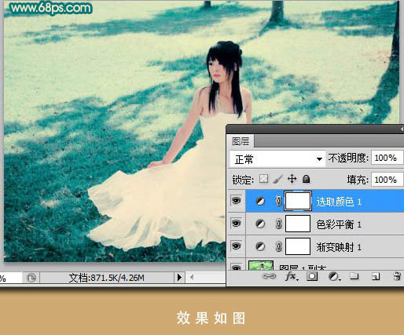Click the status bar preview icon
Screen dimensions: 404x335
pyautogui.click(x=31, y=278)
